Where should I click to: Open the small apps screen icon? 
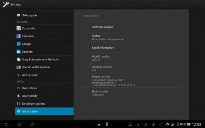click(x=98, y=124)
